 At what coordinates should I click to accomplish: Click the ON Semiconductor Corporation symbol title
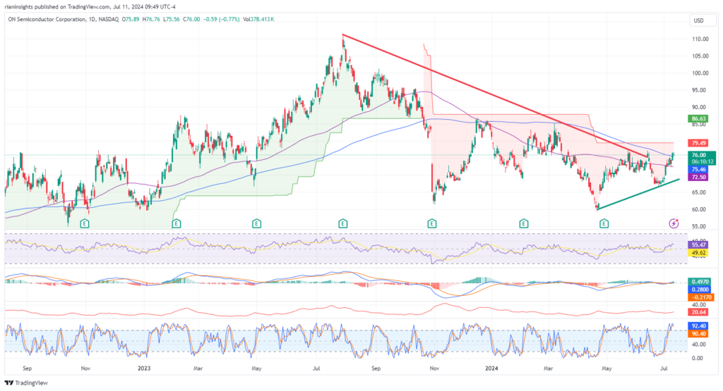tap(47, 19)
